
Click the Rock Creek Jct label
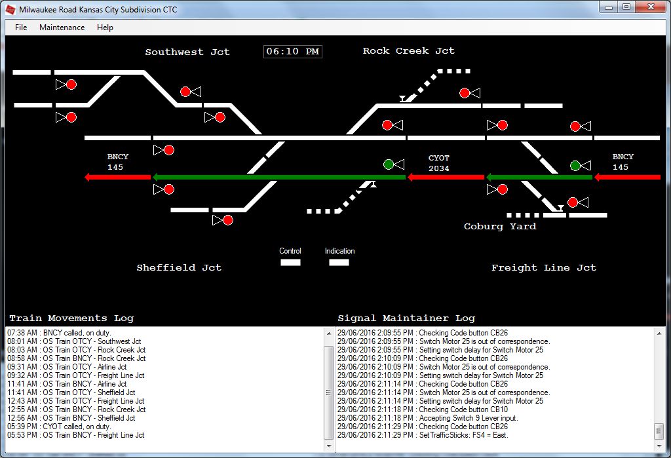[409, 51]
